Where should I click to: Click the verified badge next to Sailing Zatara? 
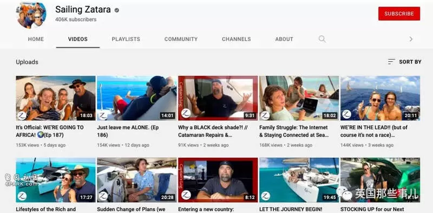click(x=117, y=10)
